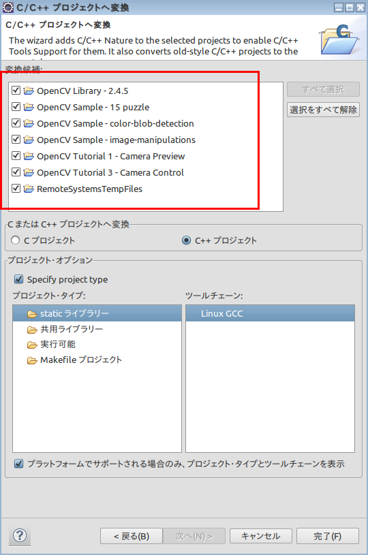Click folder icon of OpenCV Library - 2.4.5
The width and height of the screenshot is (368, 555).
pos(29,91)
